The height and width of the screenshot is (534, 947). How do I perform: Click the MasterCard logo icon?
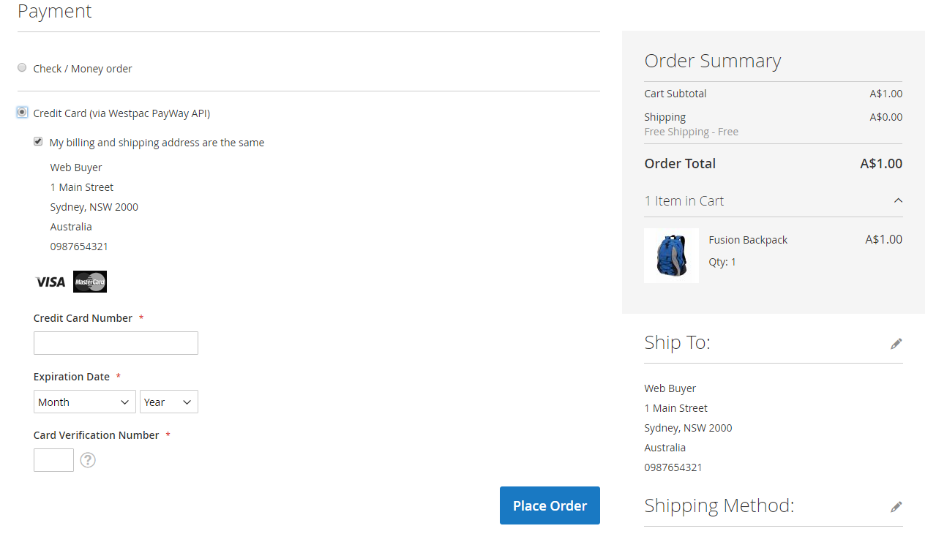pyautogui.click(x=90, y=282)
